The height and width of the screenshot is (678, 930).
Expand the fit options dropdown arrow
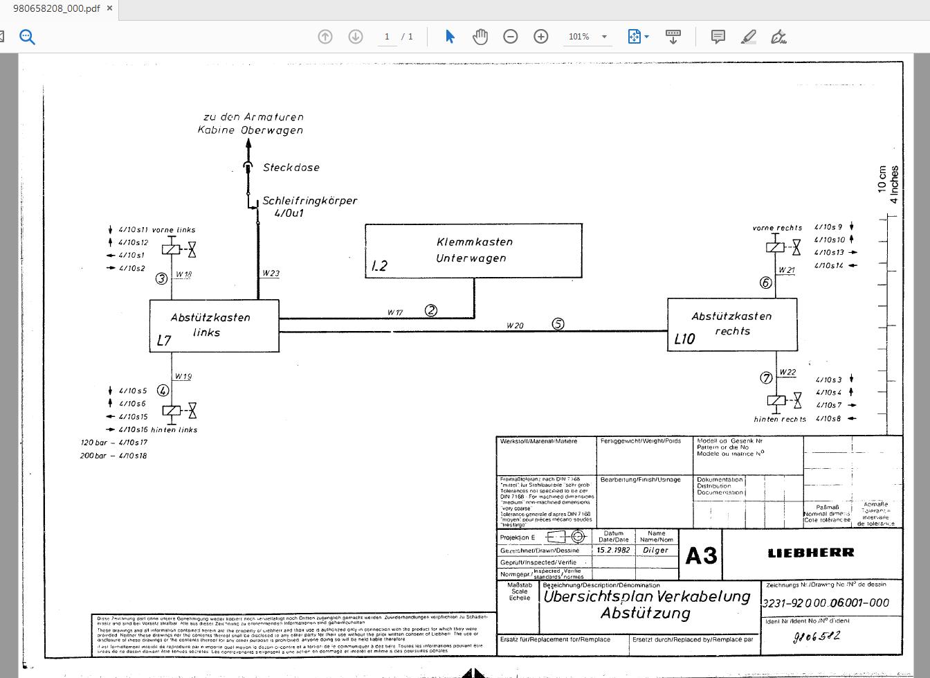tap(647, 37)
